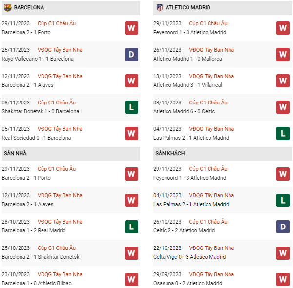Screen dimensions: 293x288
Task: Click the D badge for Rayo Vallecano 1-1 Barcelona
Action: coord(131,54)
